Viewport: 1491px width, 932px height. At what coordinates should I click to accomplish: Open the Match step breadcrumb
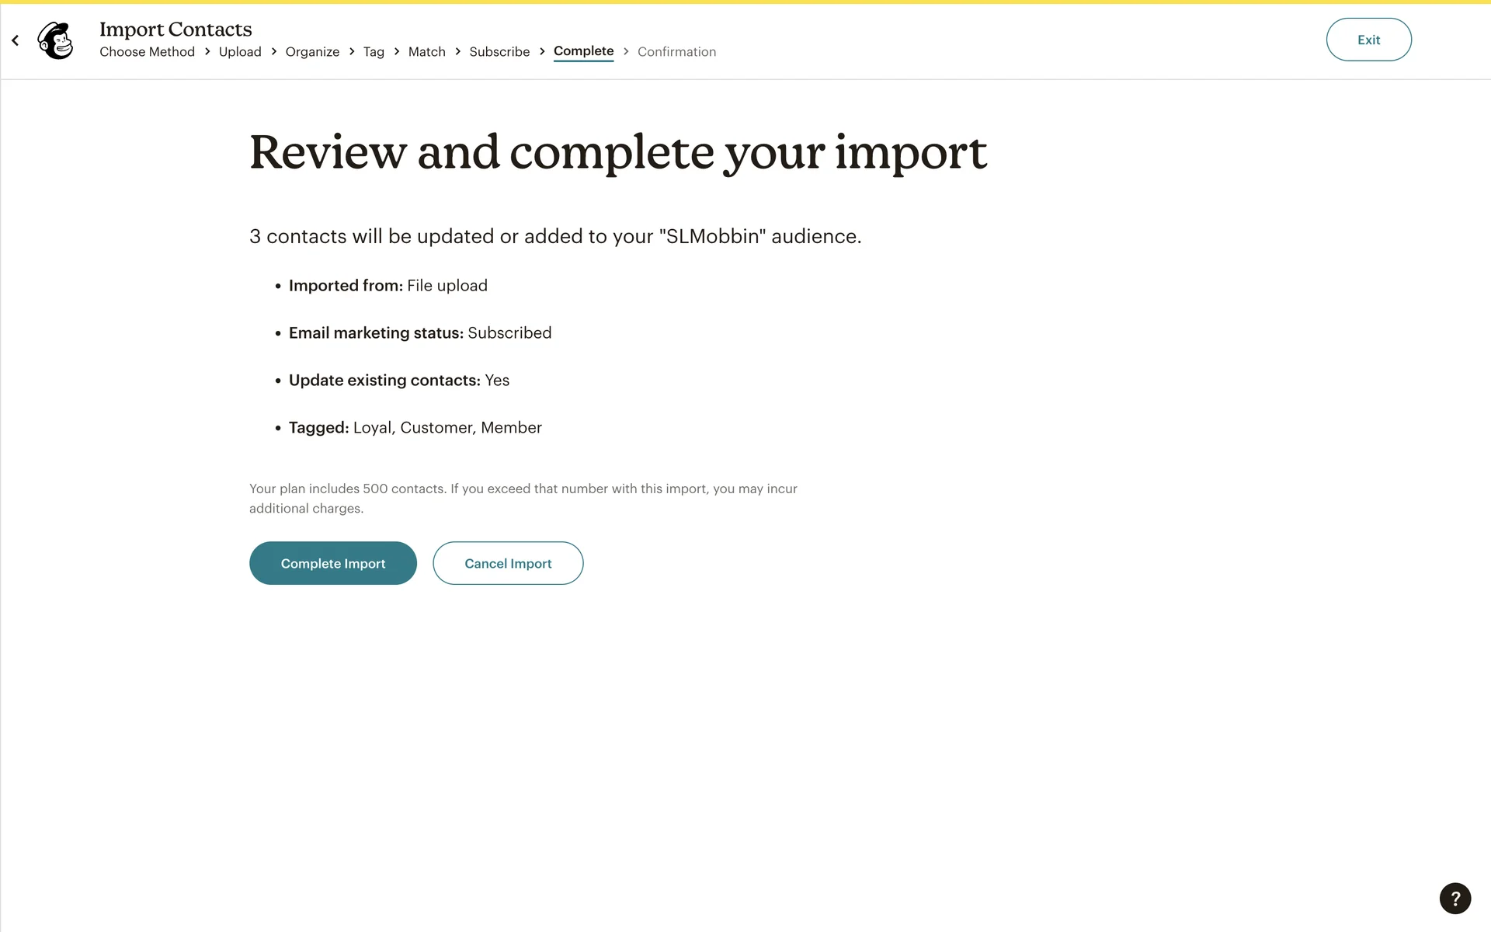point(426,52)
